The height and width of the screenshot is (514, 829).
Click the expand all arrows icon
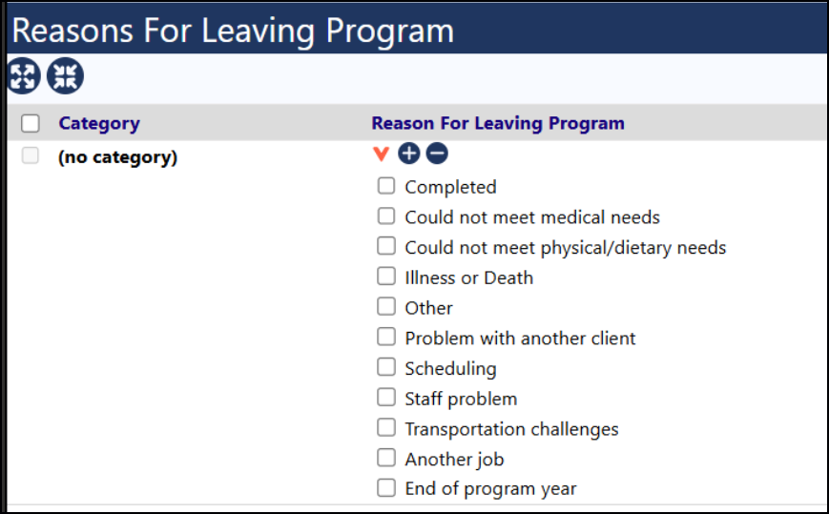click(x=23, y=75)
